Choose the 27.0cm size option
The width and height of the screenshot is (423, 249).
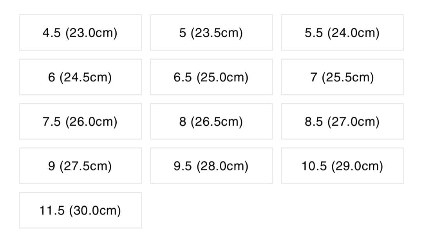pos(342,122)
